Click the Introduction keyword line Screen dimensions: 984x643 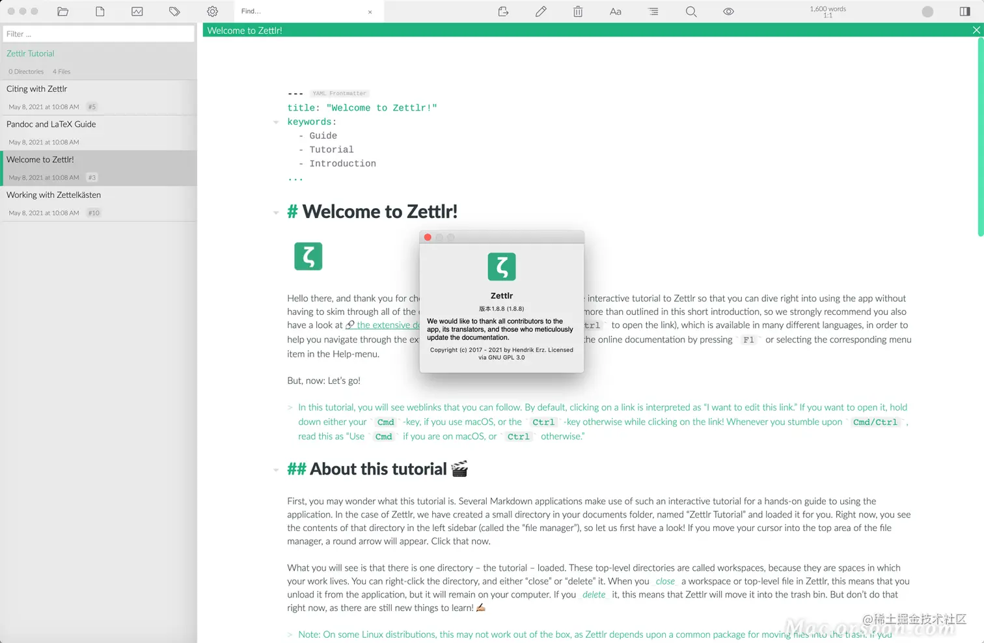337,164
